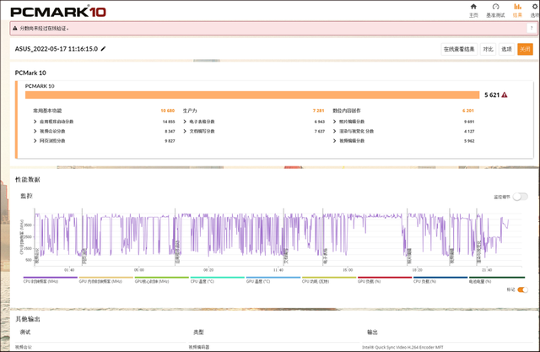540x352 pixels.
Task: Open the 主页 home icon
Action: (x=473, y=8)
